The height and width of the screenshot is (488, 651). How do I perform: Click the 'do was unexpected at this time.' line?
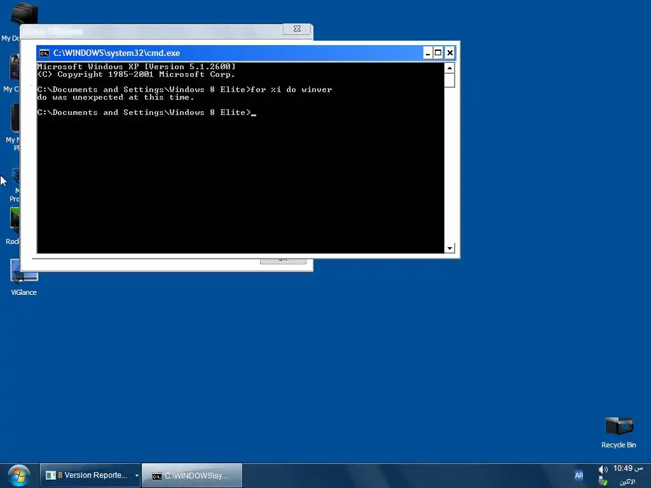pyautogui.click(x=116, y=97)
